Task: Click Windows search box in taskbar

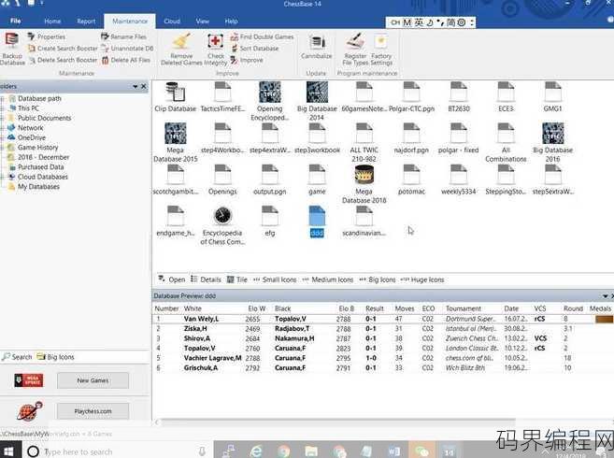Action: (x=119, y=451)
